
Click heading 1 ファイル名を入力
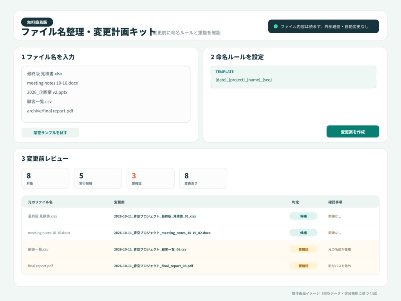click(48, 57)
